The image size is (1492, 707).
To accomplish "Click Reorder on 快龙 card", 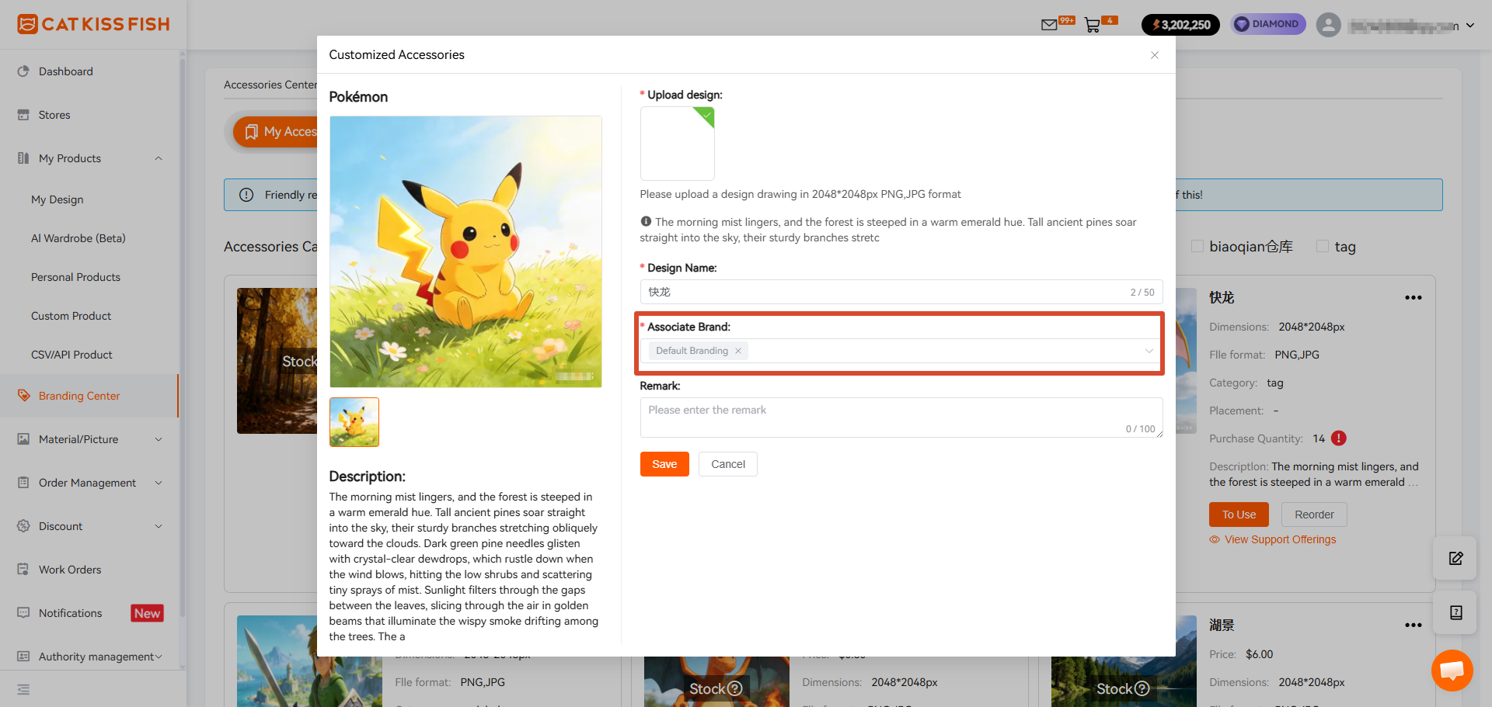I will coord(1314,515).
